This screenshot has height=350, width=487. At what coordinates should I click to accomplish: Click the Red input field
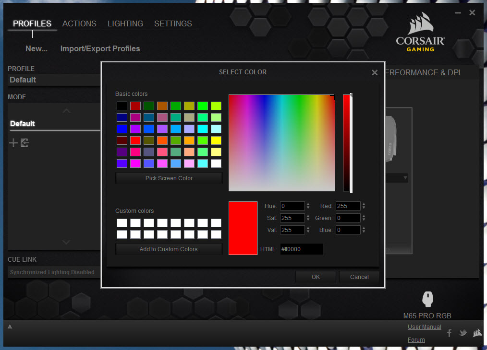[x=348, y=206]
